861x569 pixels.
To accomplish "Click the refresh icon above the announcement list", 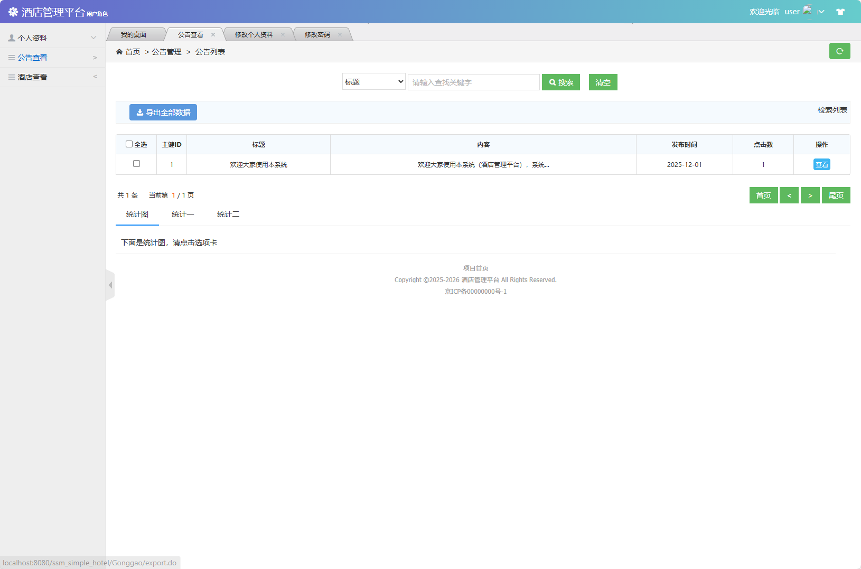I will [839, 51].
